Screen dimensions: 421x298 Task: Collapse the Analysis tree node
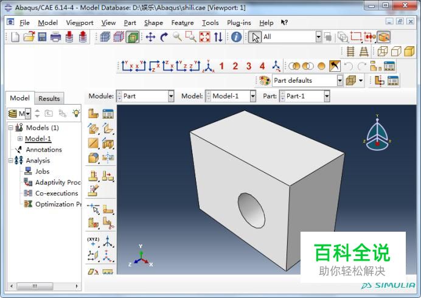coord(10,161)
